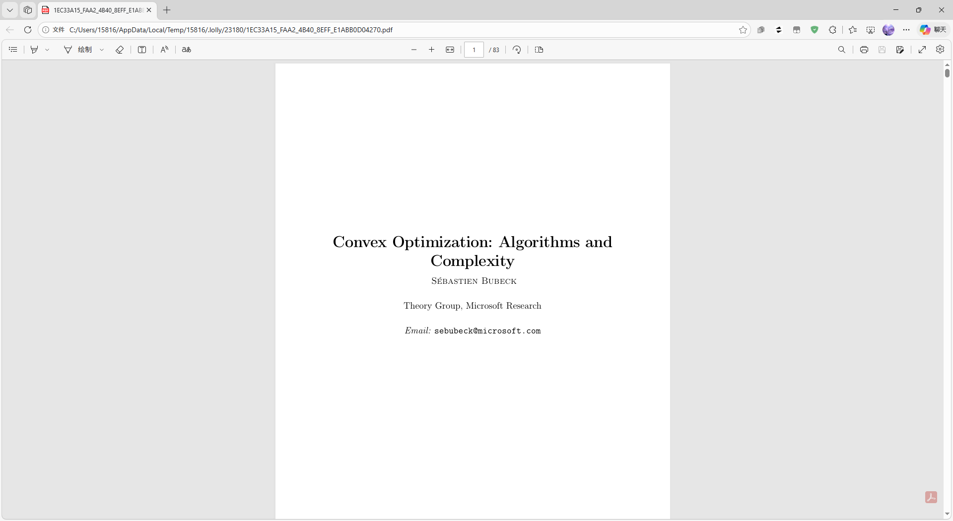This screenshot has height=521, width=953.
Task: Select the eraser tool
Action: tap(120, 50)
